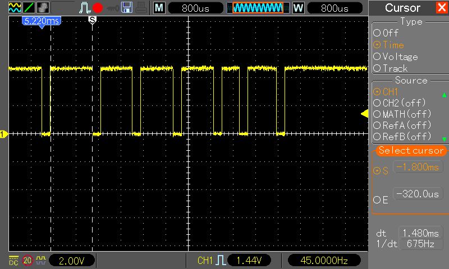Choose MATH(off) as cursor source
Image resolution: width=449 pixels, height=269 pixels.
[x=400, y=114]
